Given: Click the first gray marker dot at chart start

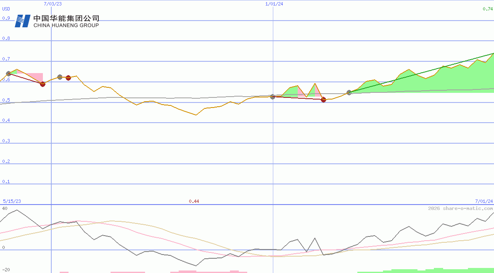Looking at the screenshot, I should point(8,73).
